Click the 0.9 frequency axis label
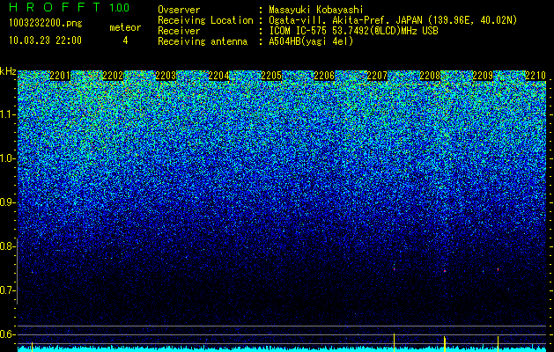 pos(6,202)
